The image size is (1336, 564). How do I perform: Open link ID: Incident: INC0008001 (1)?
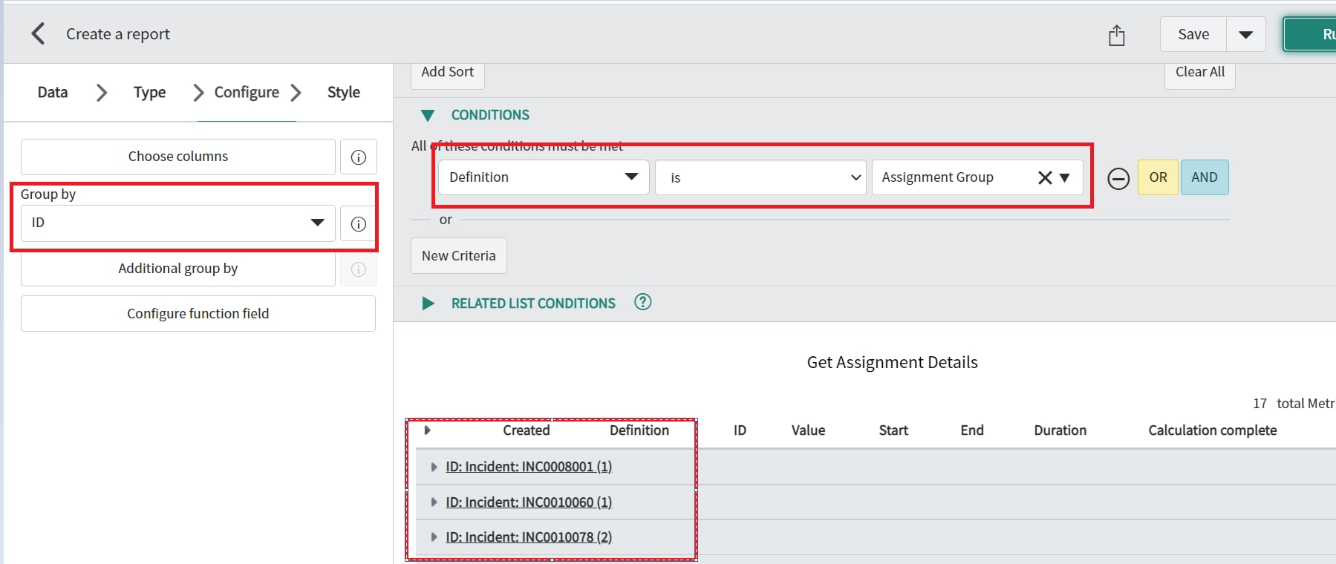tap(529, 467)
